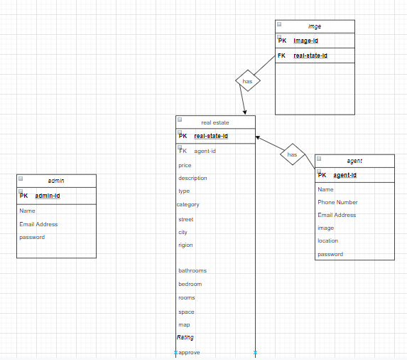
Task: Select agent-id primary key in agent table
Action: click(345, 175)
